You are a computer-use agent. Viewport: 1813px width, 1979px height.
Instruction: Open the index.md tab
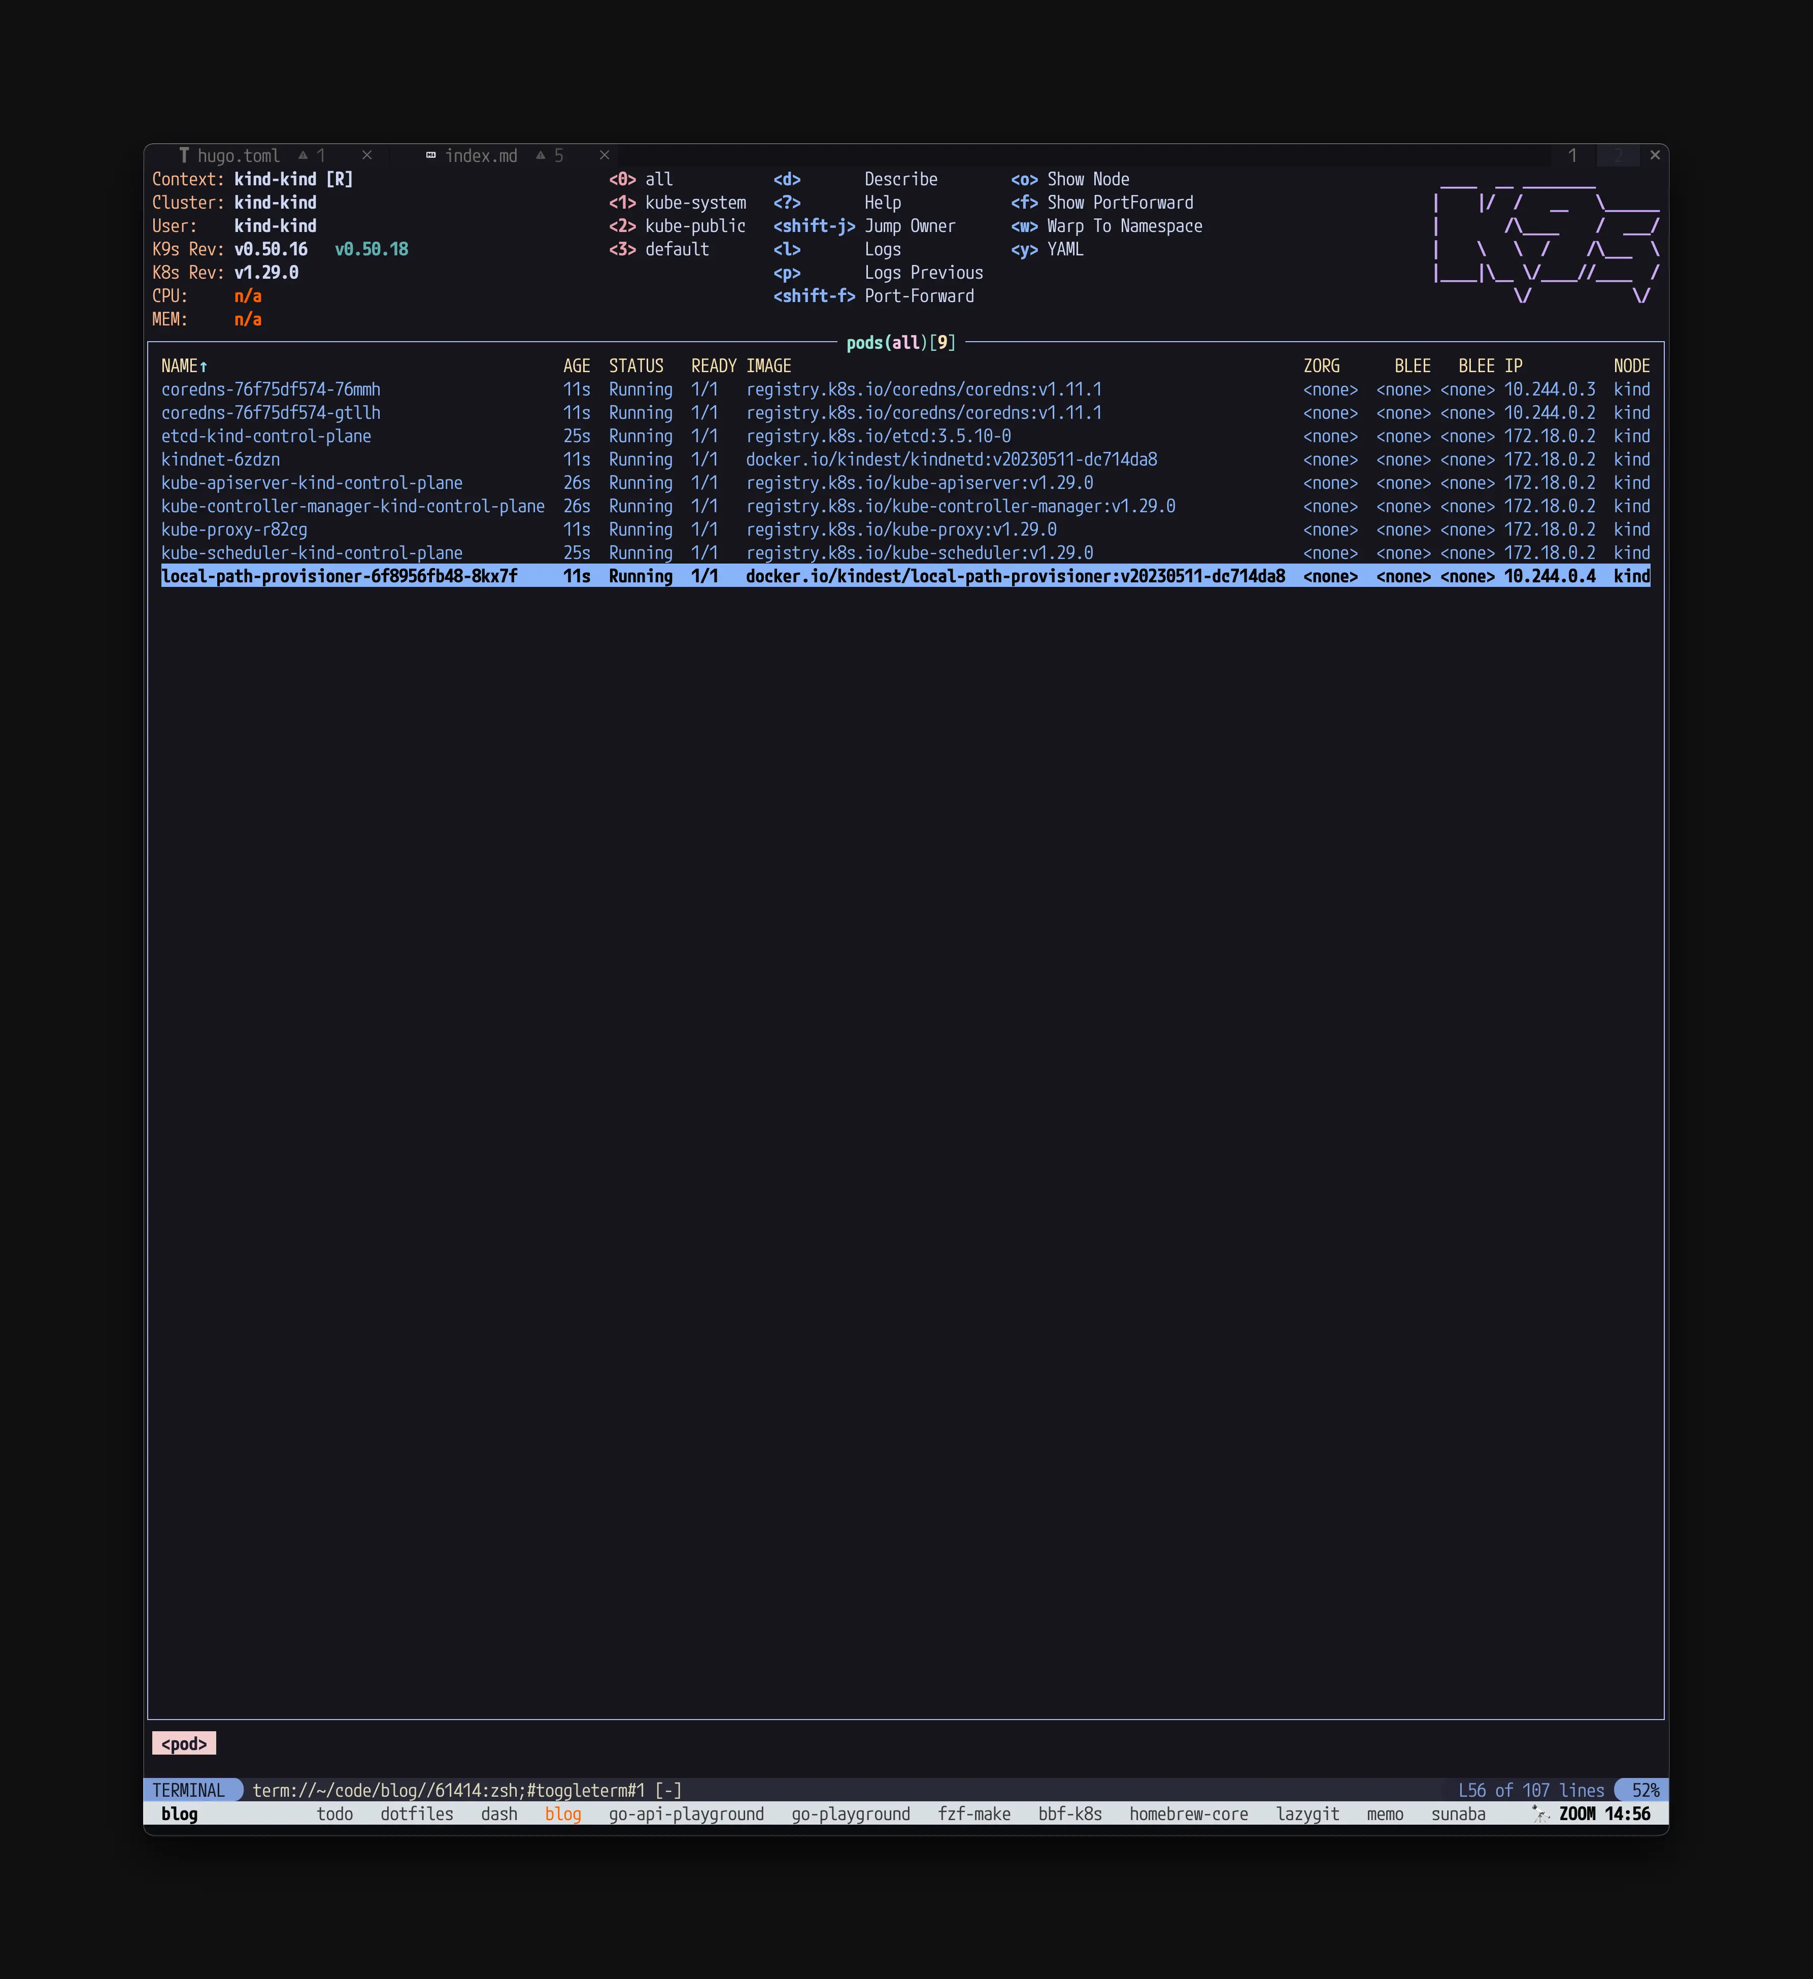[x=481, y=155]
